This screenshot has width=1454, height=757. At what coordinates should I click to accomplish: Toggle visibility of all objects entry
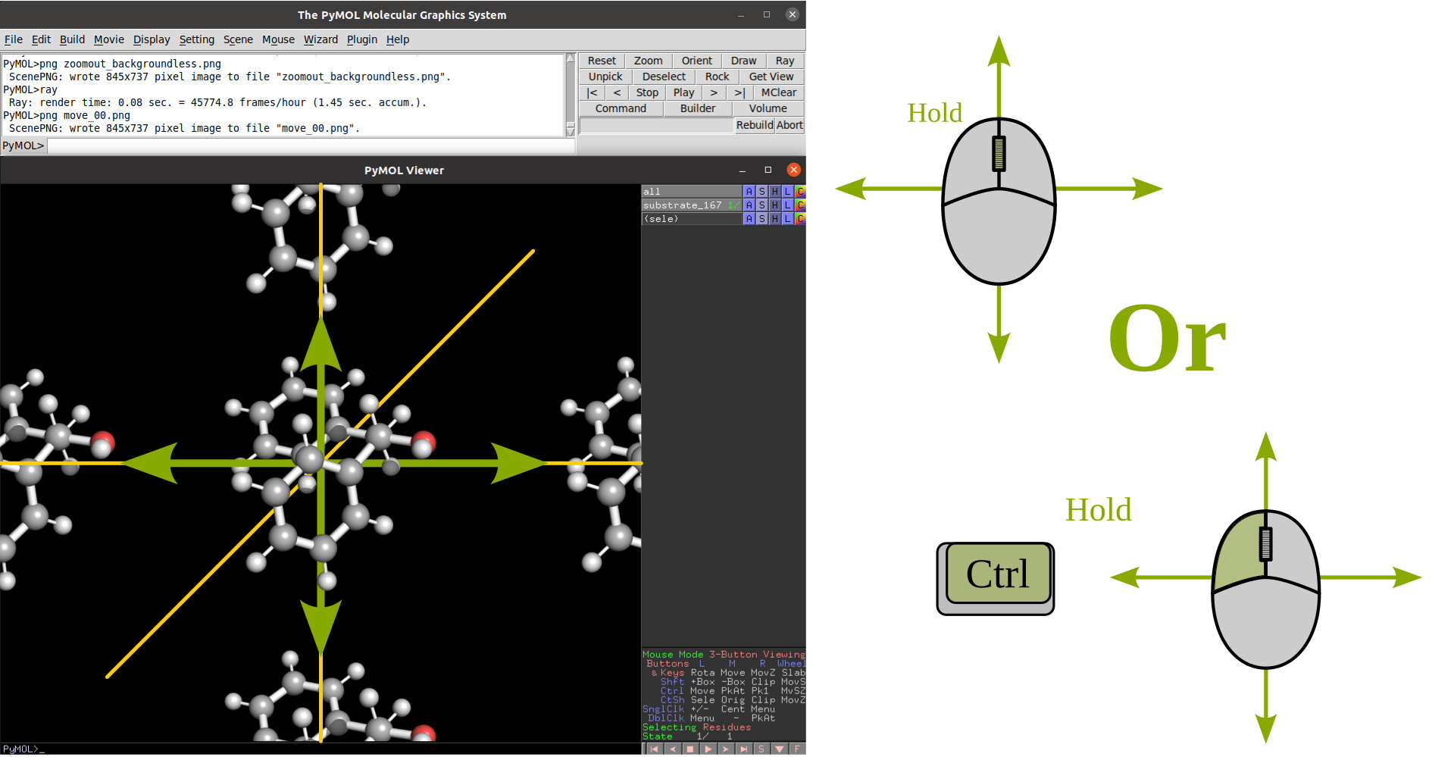pos(691,192)
